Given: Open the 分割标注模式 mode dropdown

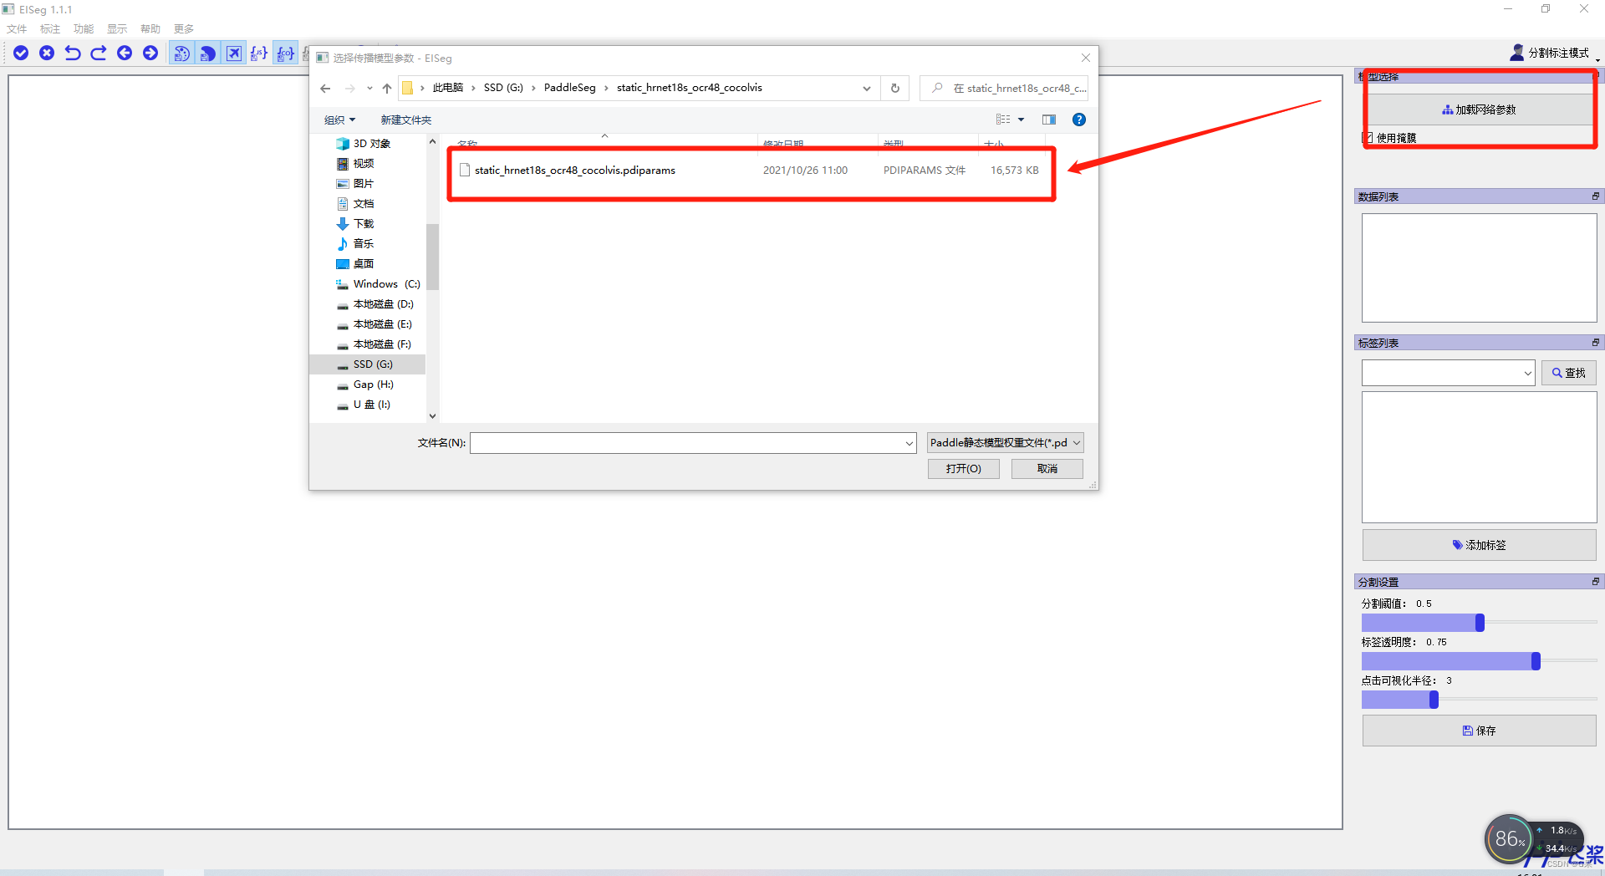Looking at the screenshot, I should coord(1555,53).
